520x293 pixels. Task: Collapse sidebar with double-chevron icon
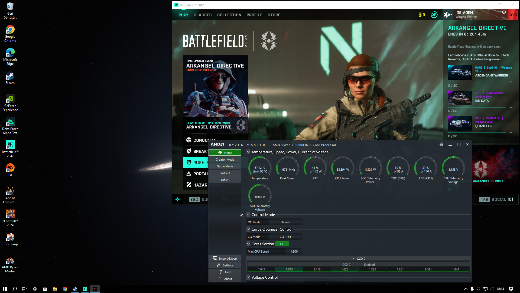pos(241,216)
